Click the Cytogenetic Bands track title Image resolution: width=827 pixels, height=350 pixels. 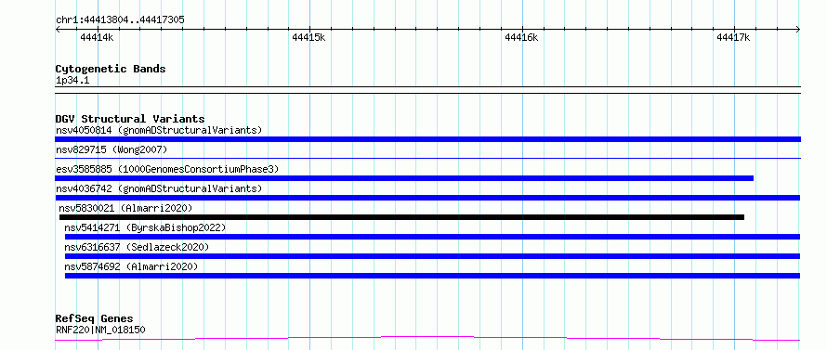coord(111,69)
